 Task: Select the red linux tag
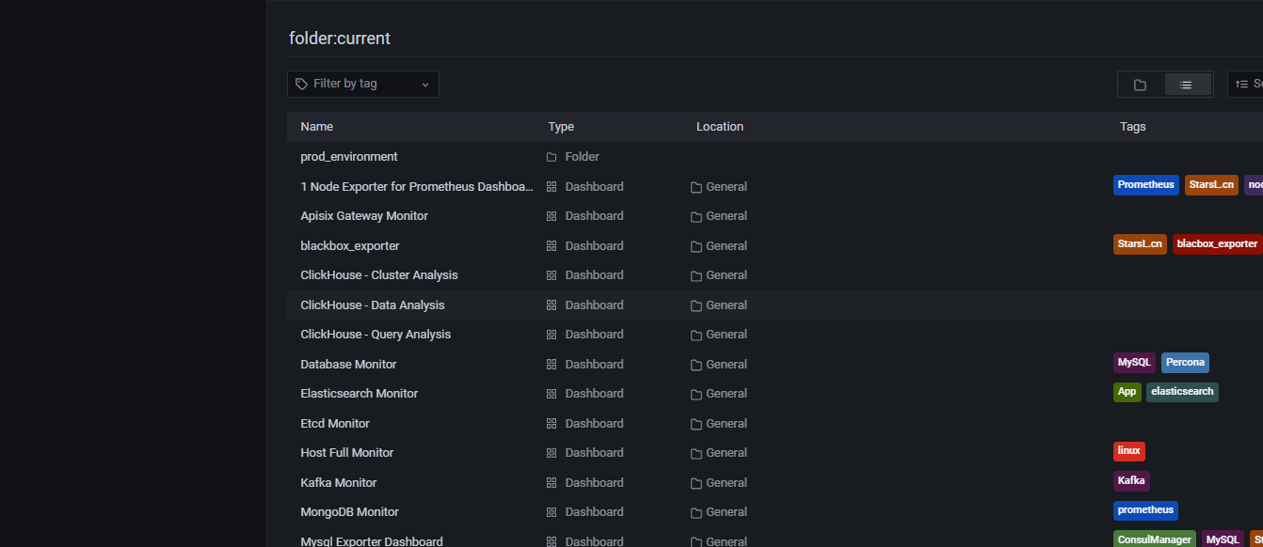click(x=1128, y=451)
